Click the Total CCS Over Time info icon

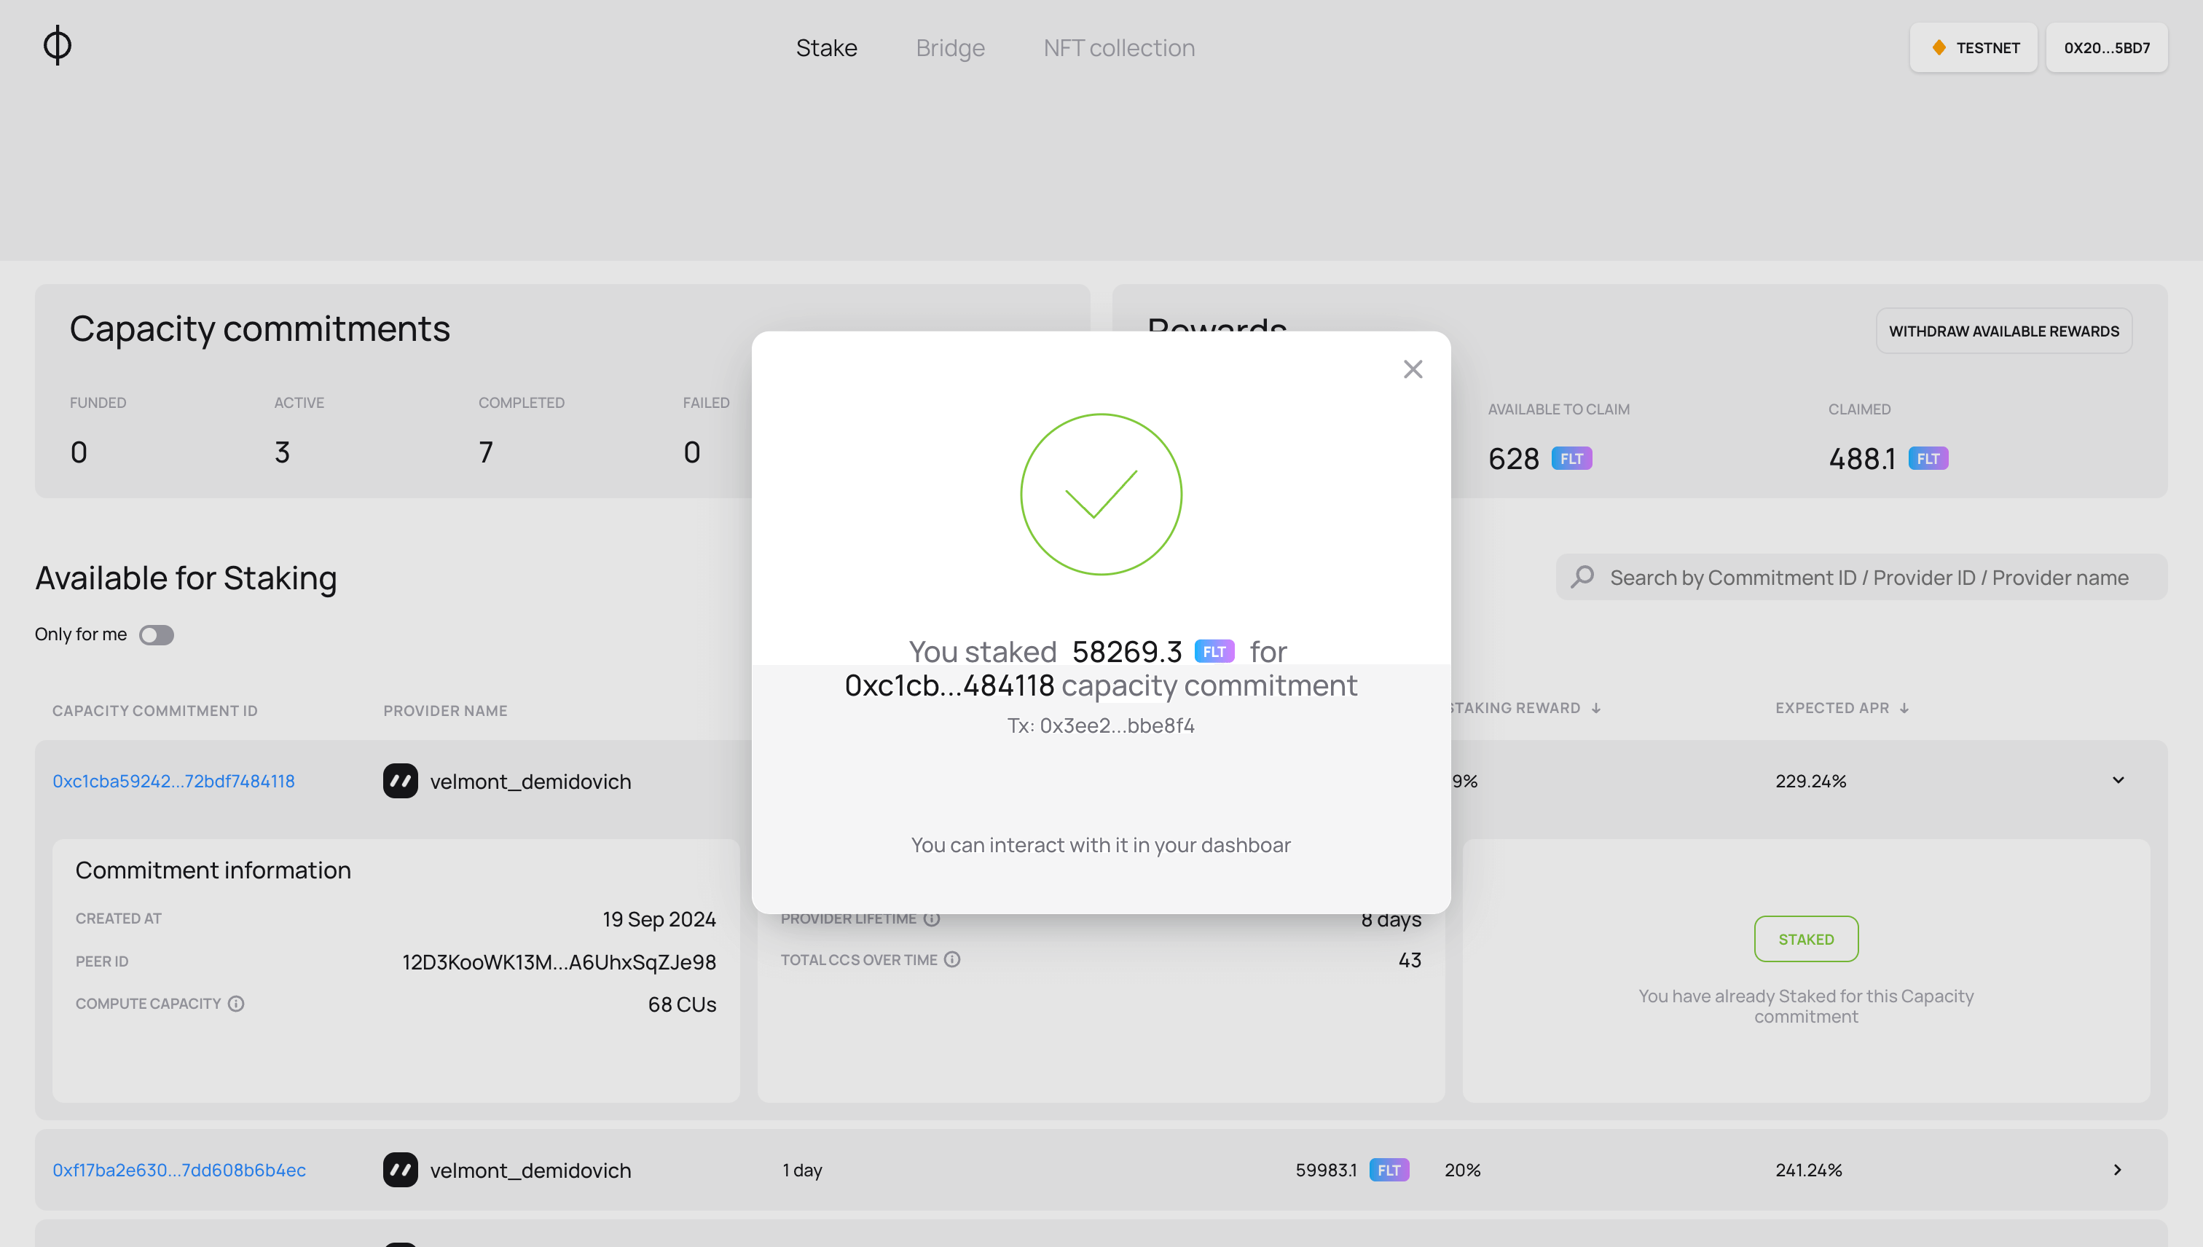[x=952, y=959]
